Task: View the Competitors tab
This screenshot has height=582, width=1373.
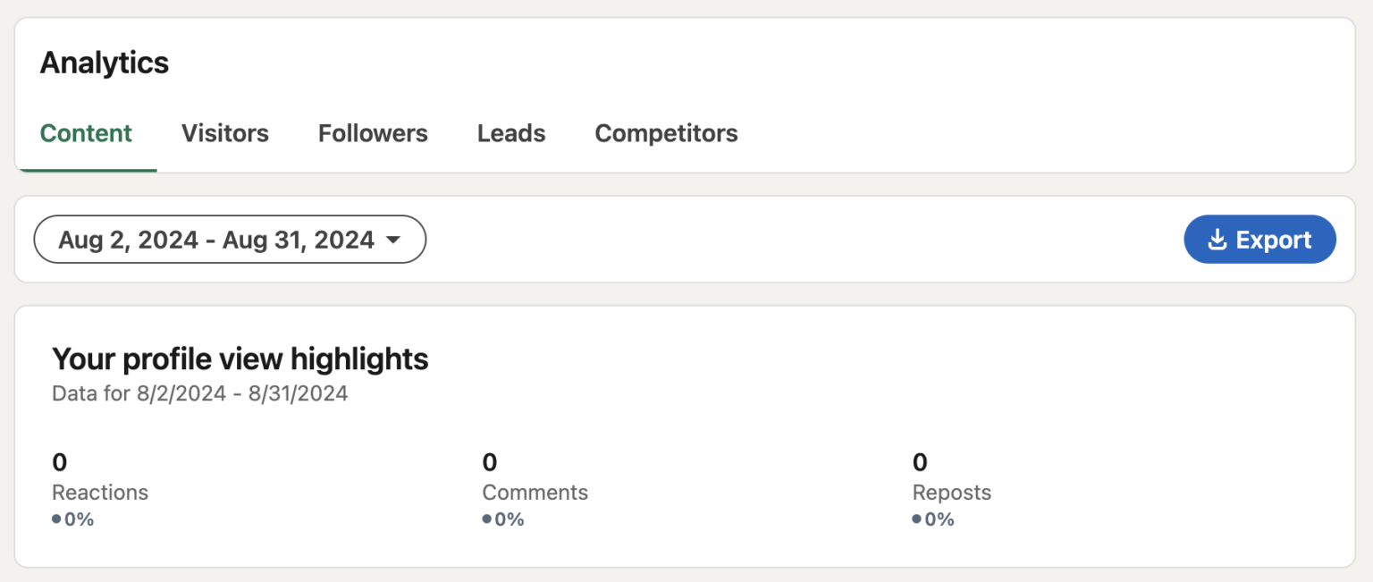Action: point(666,132)
